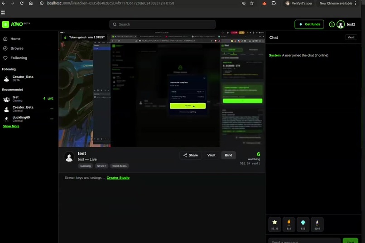Click the KINO logo

[16, 24]
